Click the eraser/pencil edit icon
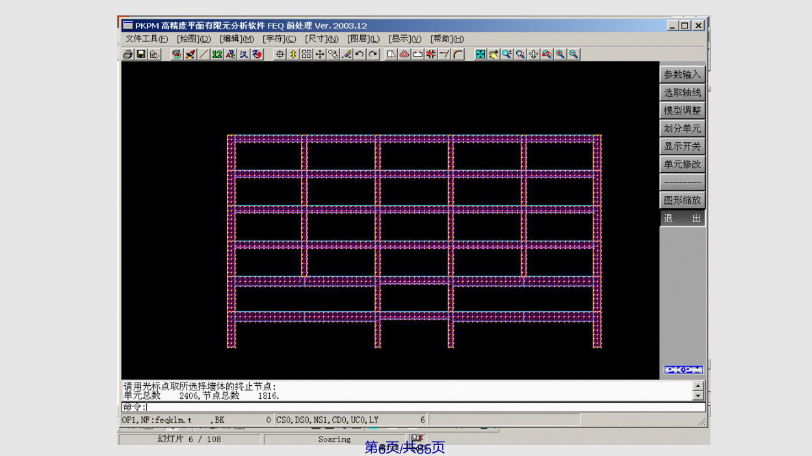This screenshot has width=812, height=456. coord(347,55)
